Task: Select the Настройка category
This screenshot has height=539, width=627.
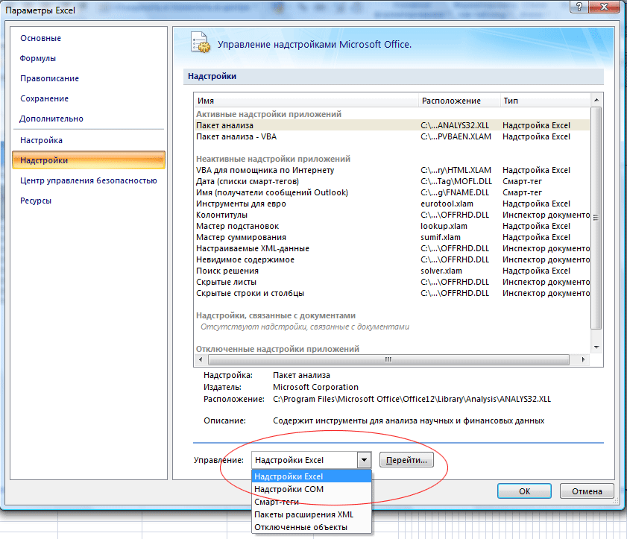Action: [x=42, y=140]
